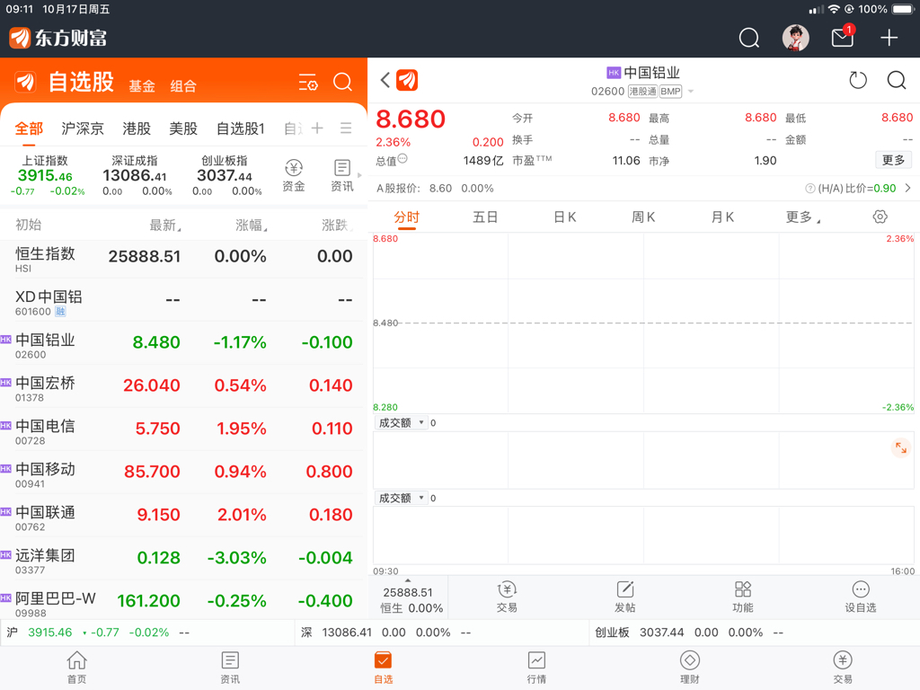Screen dimensions: 920x690
Task: Sort by 涨幅 column header
Action: pyautogui.click(x=252, y=226)
